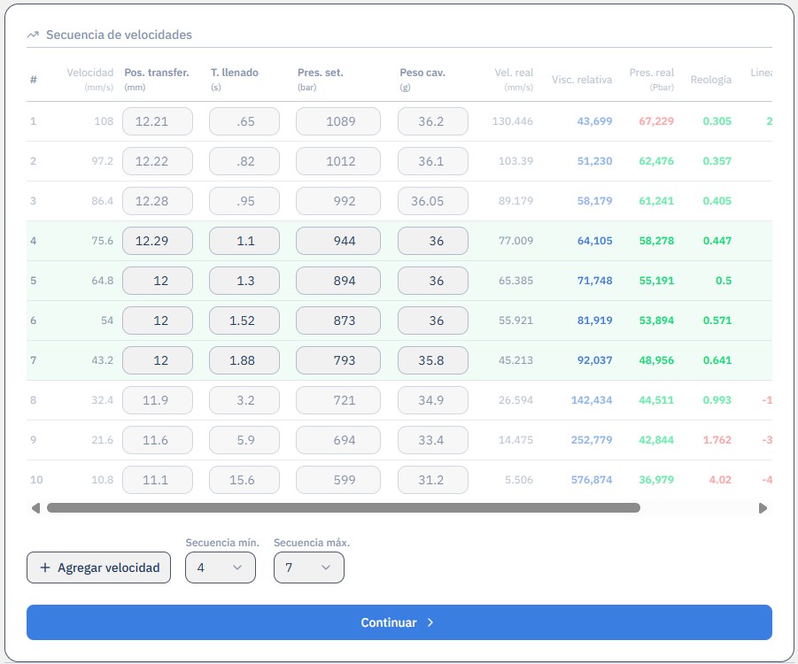
Task: Select Peso cav. field with 35.8
Action: 433,360
